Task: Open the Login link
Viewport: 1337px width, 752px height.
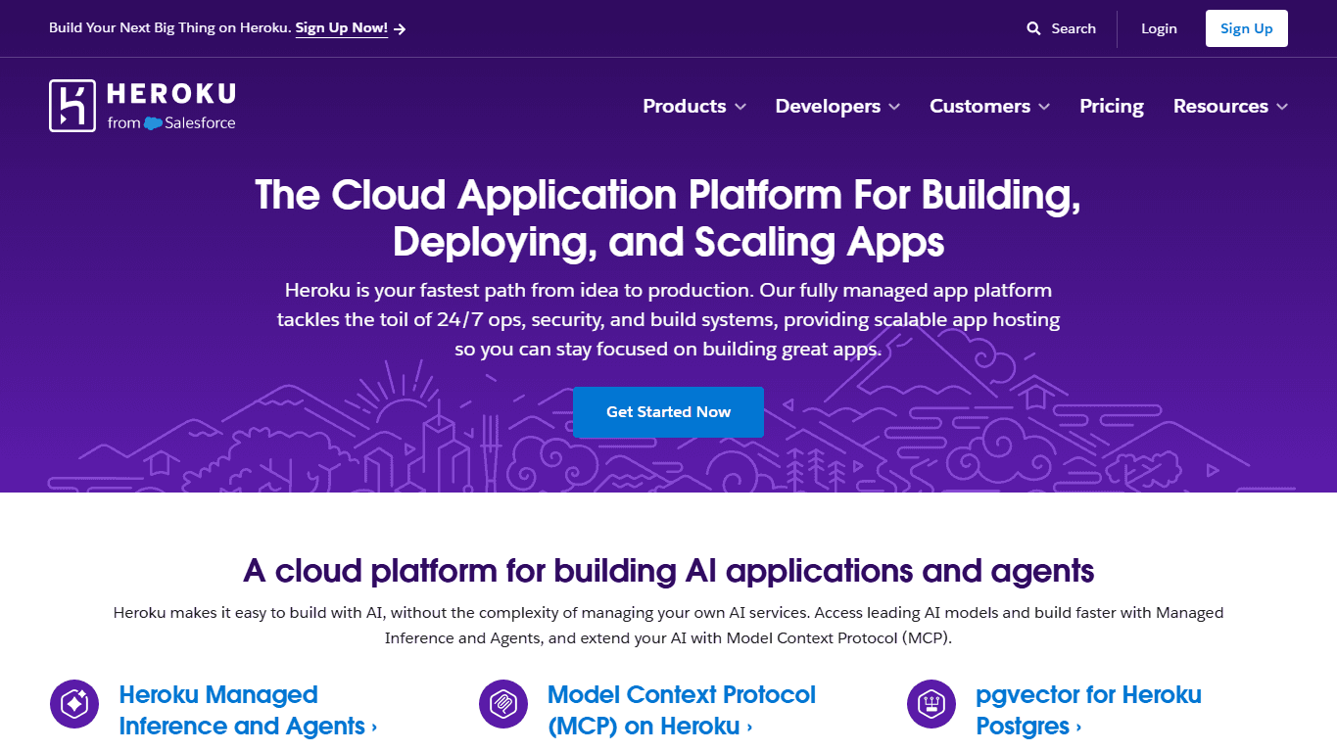Action: coord(1159,28)
